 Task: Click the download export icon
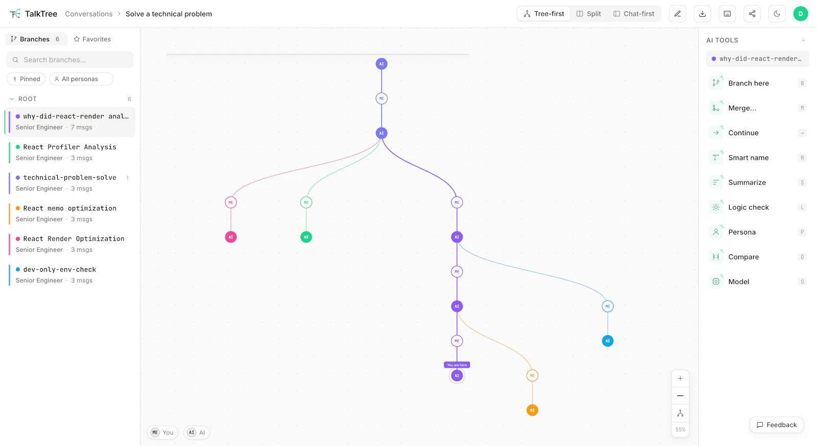[703, 14]
